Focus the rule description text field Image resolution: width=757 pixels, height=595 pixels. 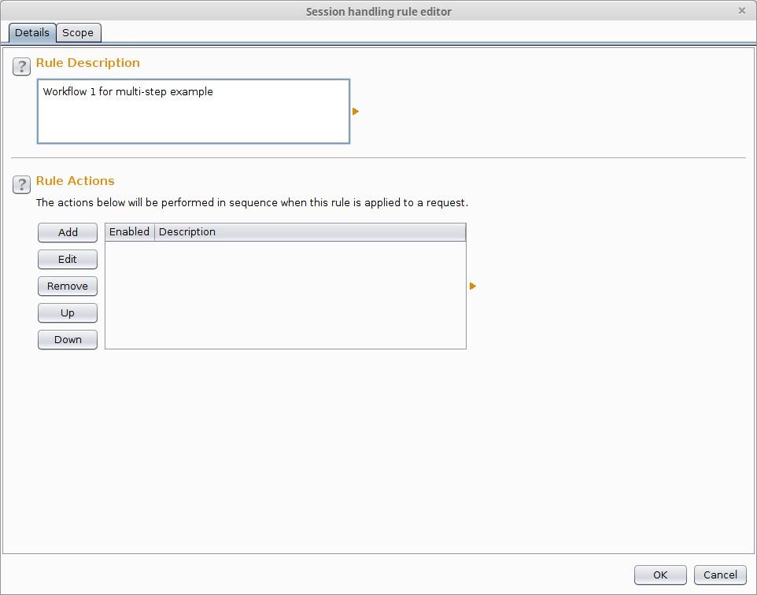(193, 112)
